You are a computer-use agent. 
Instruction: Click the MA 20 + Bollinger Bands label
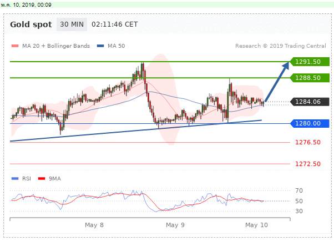[x=56, y=46]
